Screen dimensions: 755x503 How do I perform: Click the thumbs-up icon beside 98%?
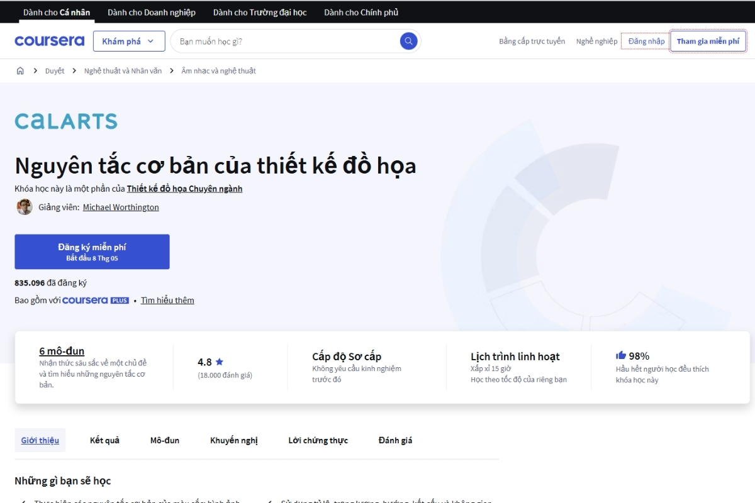pyautogui.click(x=622, y=355)
